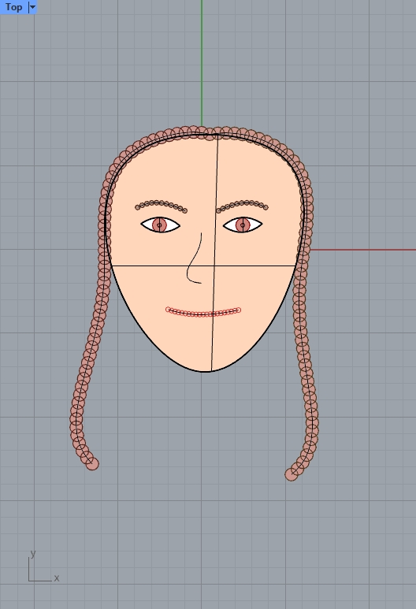Select the left eyebrow bead chain

[x=162, y=206]
